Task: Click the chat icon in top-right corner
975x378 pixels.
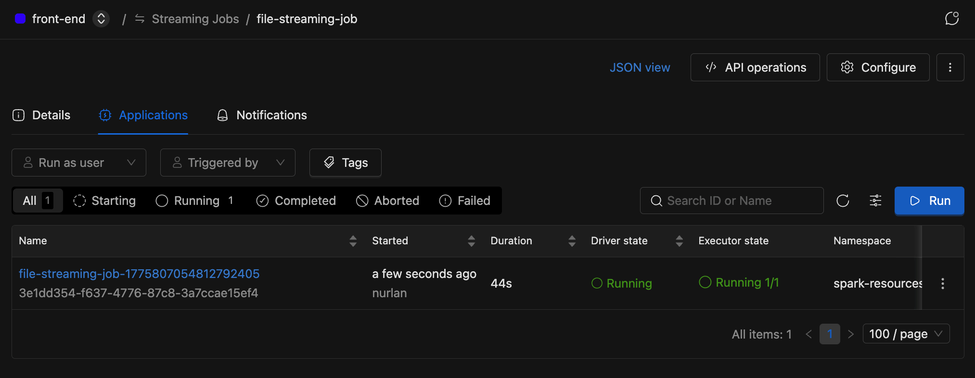Action: (951, 19)
